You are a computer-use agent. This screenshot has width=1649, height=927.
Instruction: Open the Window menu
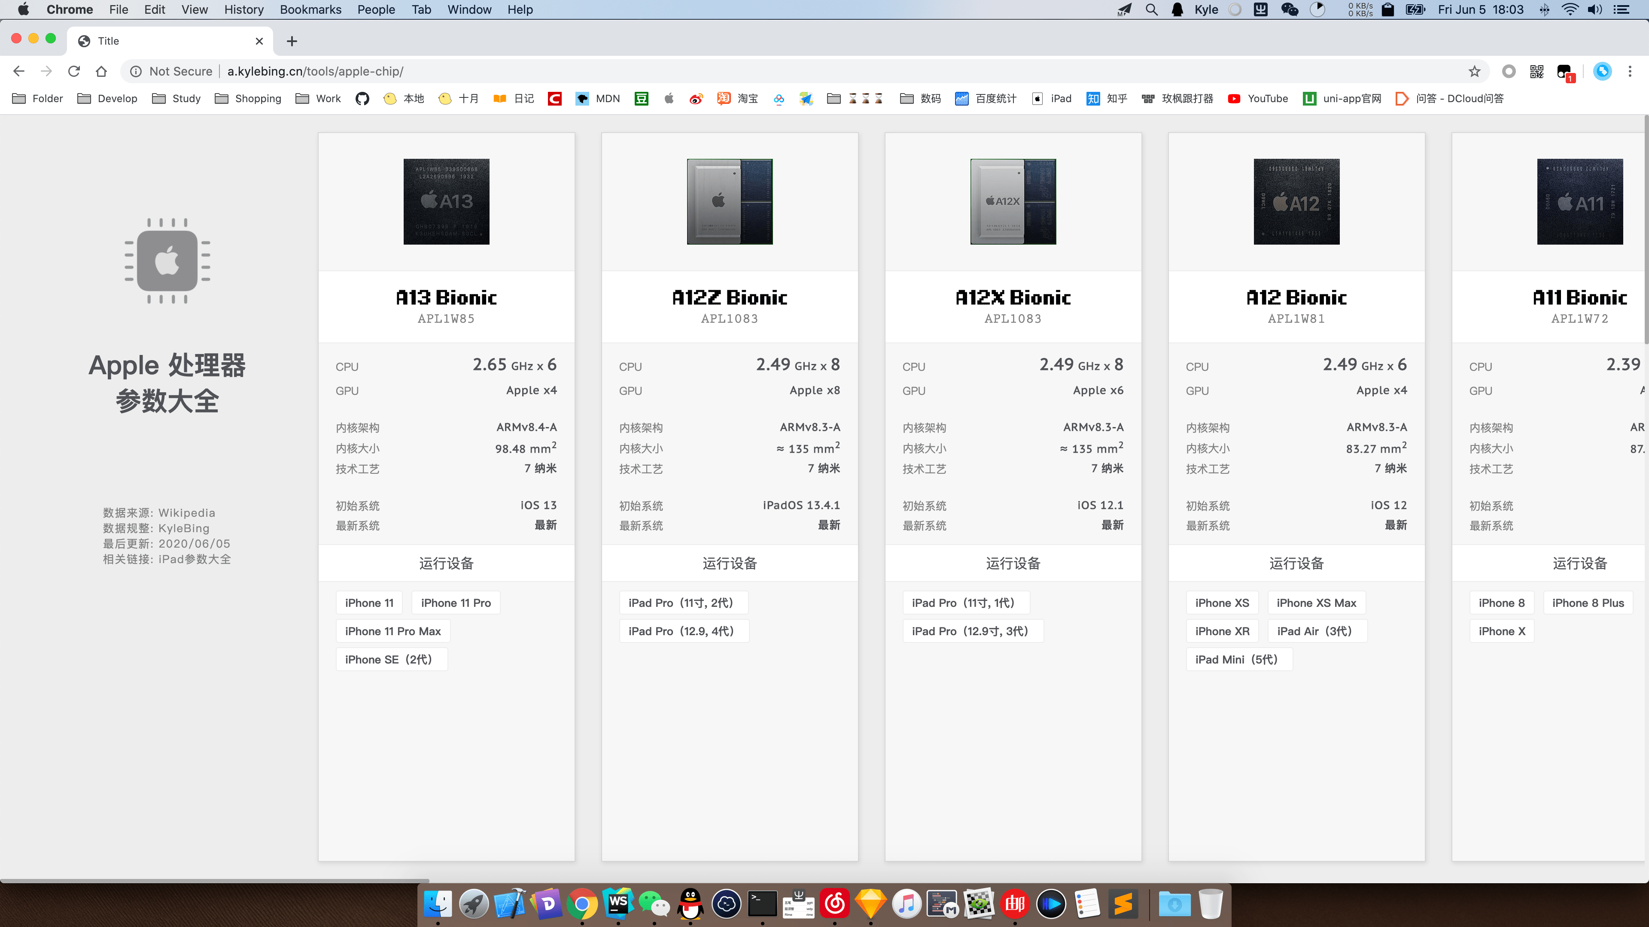point(469,9)
